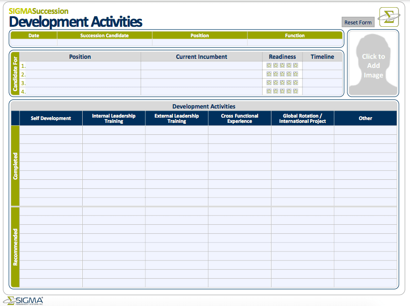Click Current Incumbent field for row 2
The image size is (410, 306).
tap(201, 75)
